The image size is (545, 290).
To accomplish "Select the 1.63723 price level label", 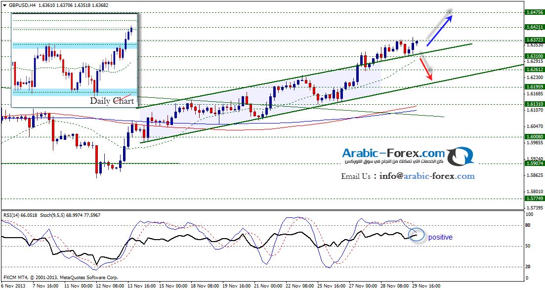I will [535, 40].
